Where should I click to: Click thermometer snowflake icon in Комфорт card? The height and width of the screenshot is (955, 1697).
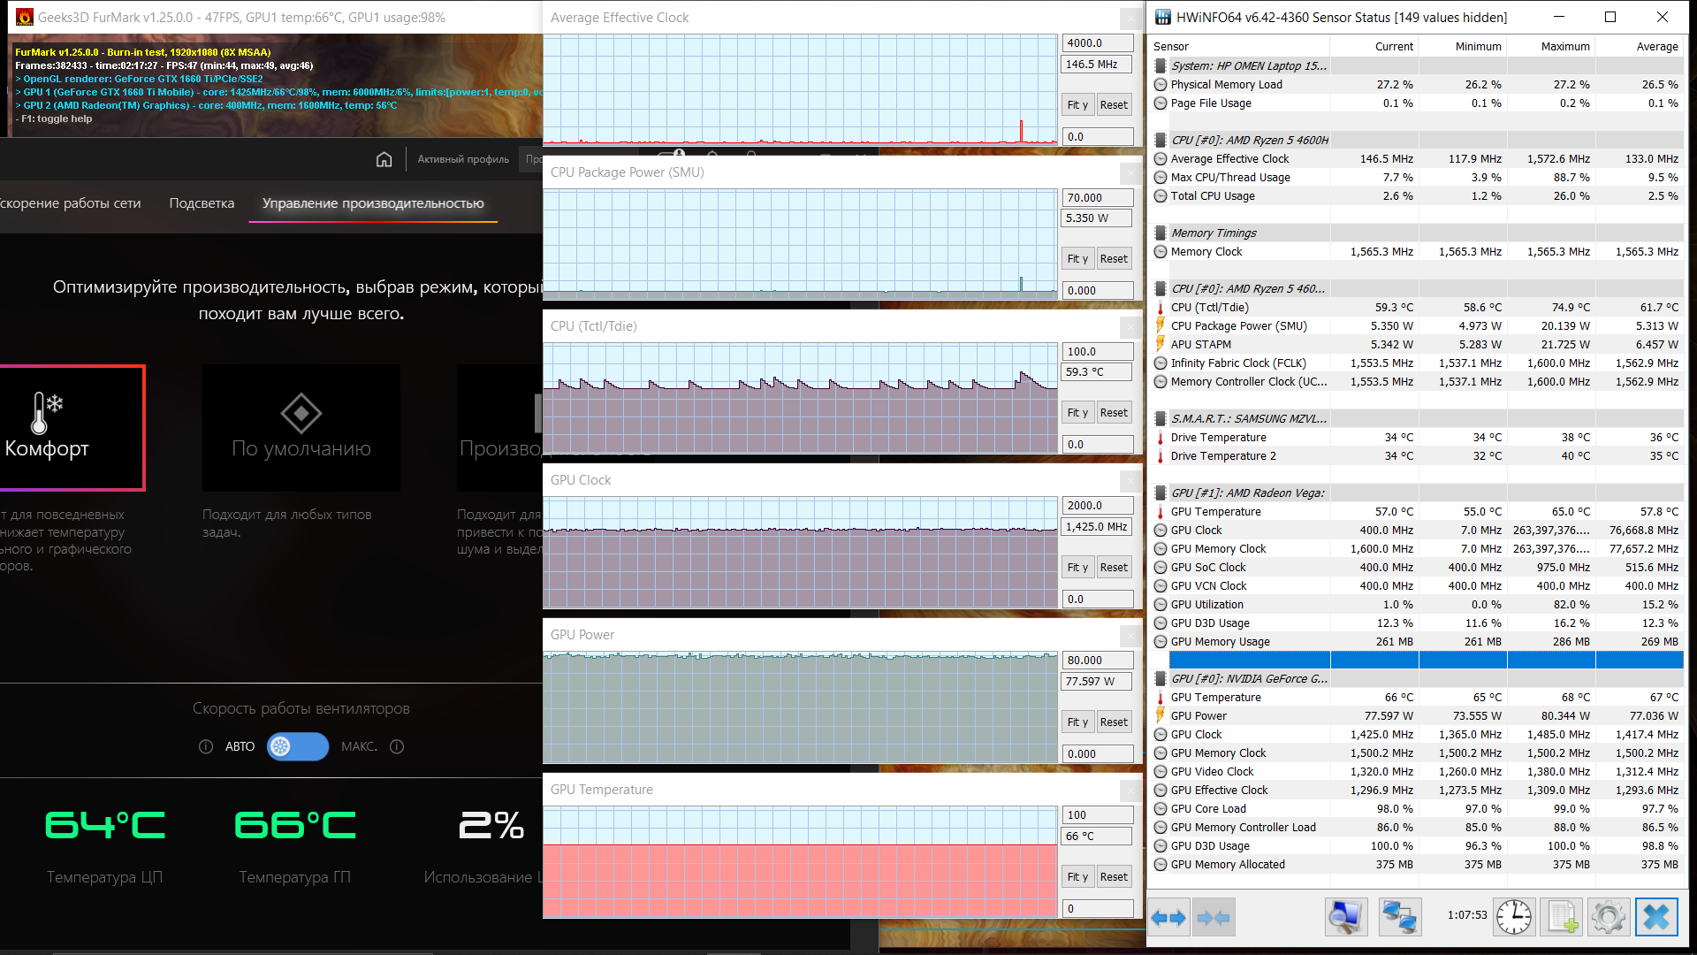pos(47,413)
